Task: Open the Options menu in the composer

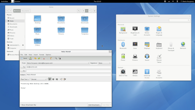Action: point(48,55)
